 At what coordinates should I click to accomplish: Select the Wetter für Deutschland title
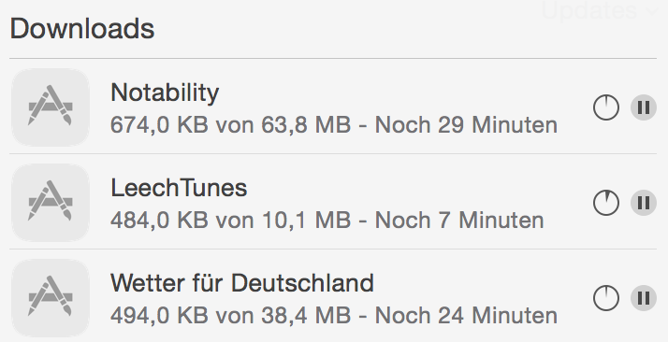coord(242,283)
